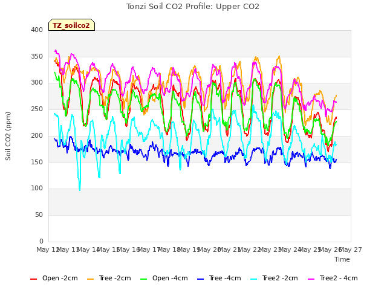The height and width of the screenshot is (290, 387).
Task: Click the Soil CO2 (ppm) axis label
Action: [8, 136]
